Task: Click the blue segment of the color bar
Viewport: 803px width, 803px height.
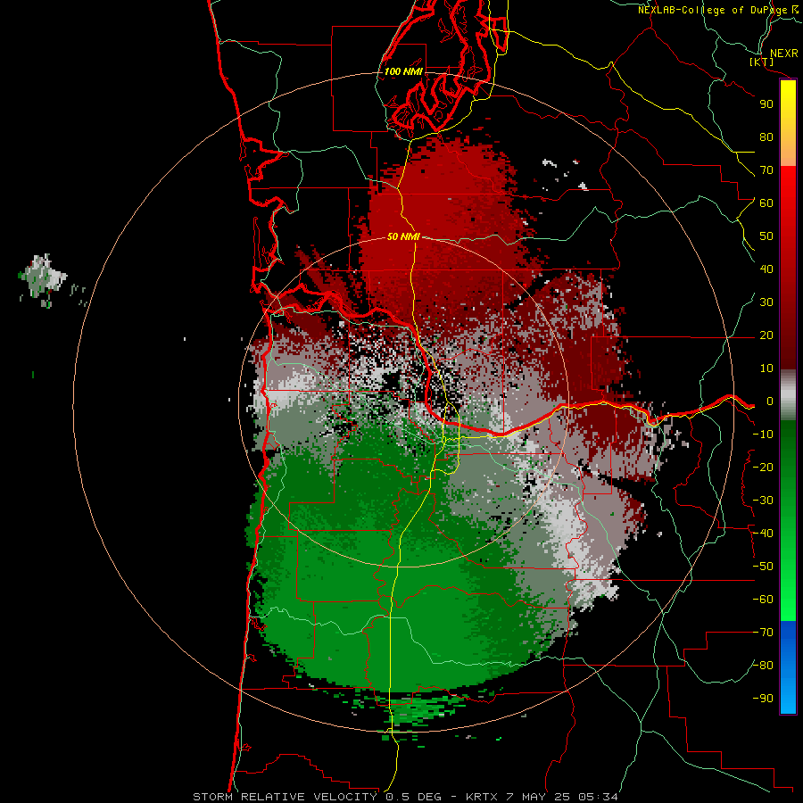Action: pos(788,667)
